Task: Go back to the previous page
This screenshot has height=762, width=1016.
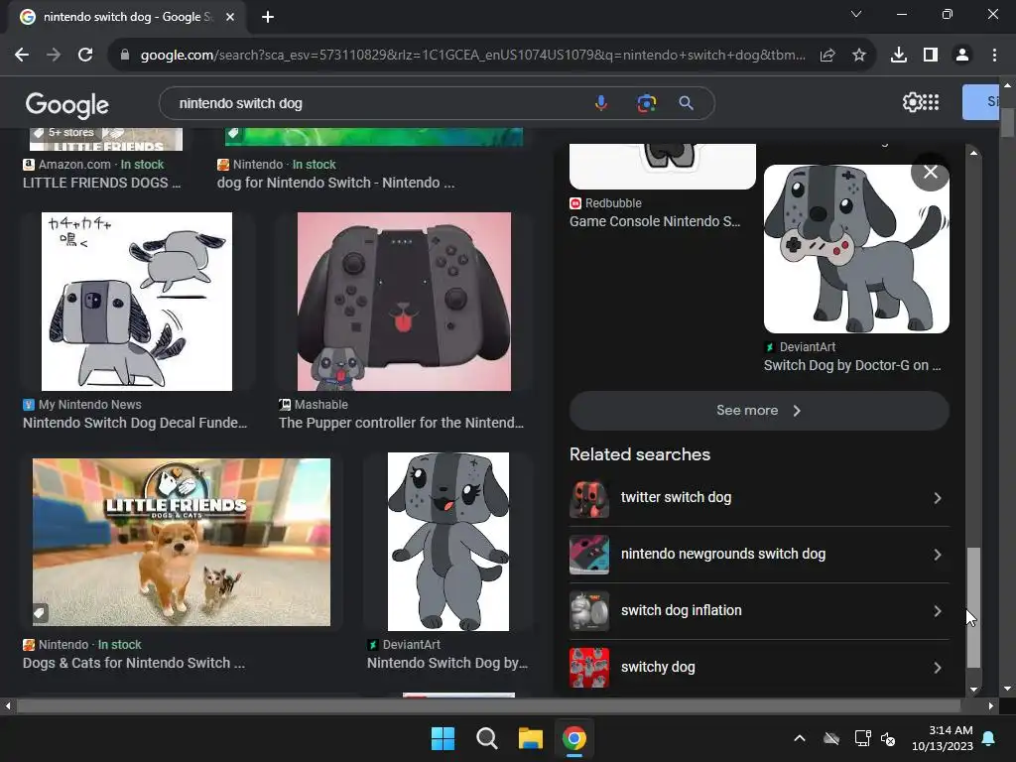Action: point(22,56)
